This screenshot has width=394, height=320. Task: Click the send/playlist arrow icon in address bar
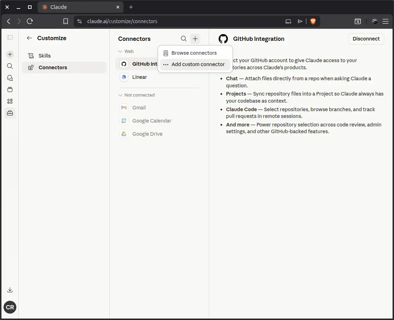coord(300,21)
